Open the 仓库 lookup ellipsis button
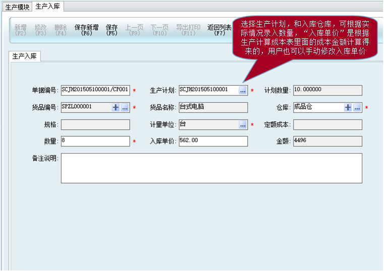 pos(357,107)
